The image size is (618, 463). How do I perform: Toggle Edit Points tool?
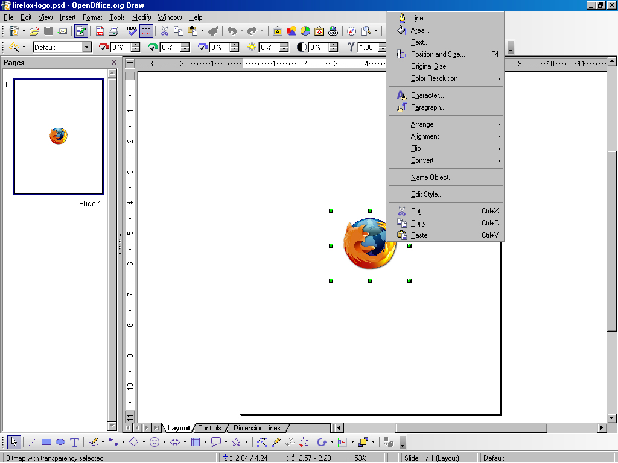pyautogui.click(x=261, y=442)
